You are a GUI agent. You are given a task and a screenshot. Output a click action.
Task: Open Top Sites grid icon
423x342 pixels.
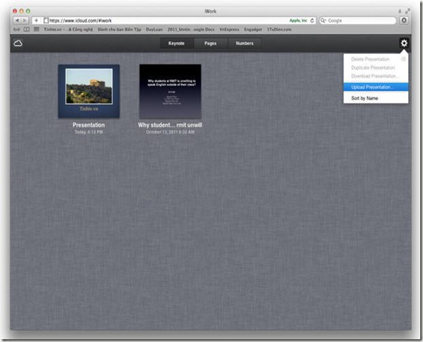pos(37,29)
